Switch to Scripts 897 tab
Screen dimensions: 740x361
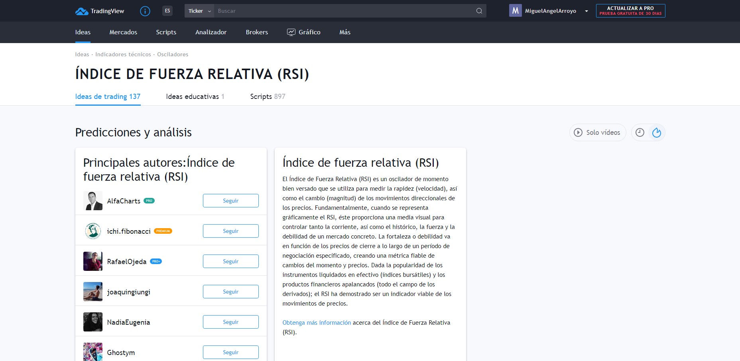coord(268,97)
